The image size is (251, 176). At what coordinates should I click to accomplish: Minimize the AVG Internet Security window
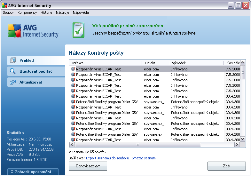tap(231, 5)
